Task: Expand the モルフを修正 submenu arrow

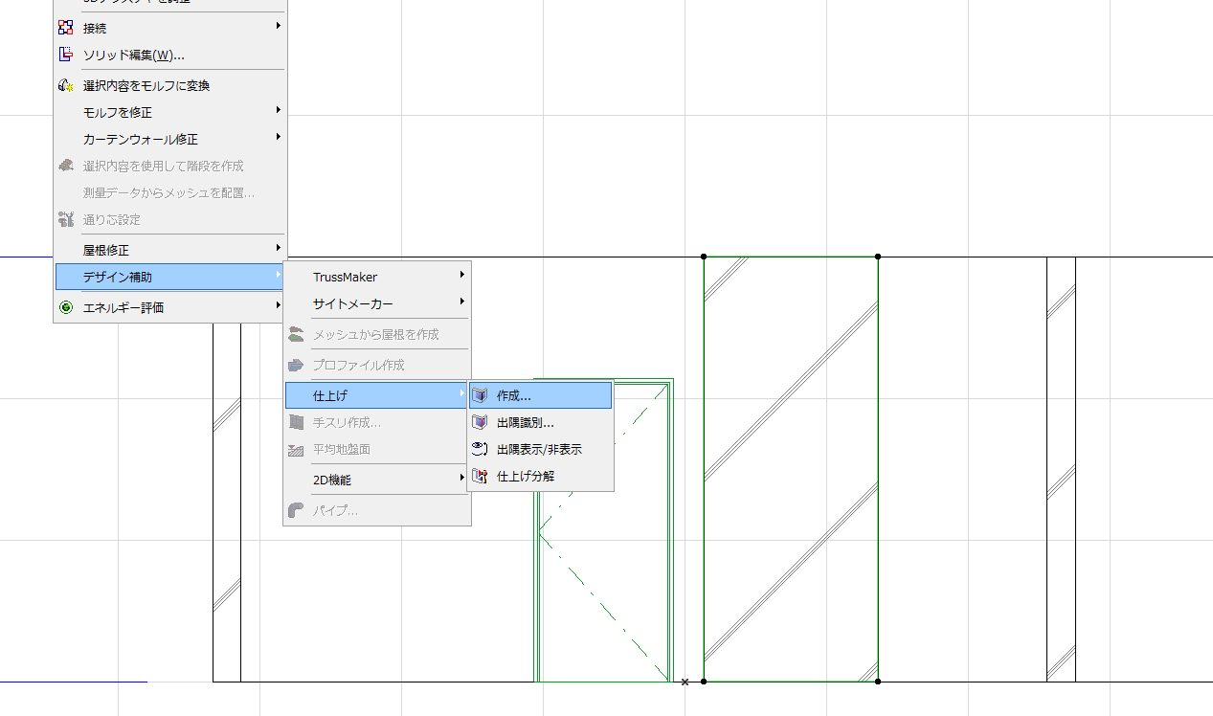Action: pos(278,110)
